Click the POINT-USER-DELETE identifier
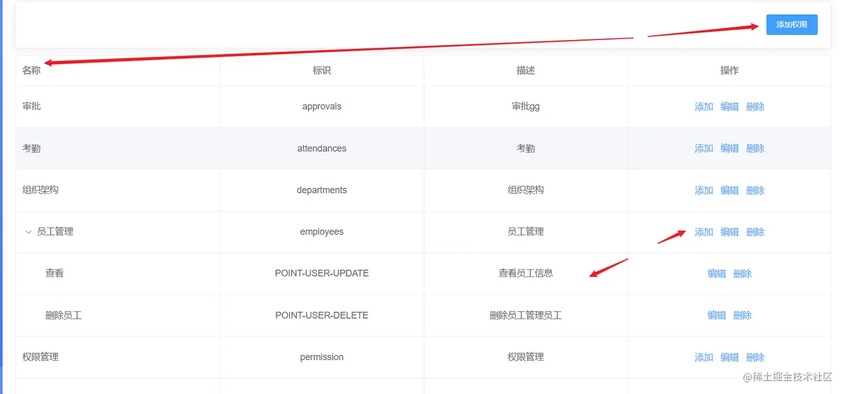Viewport: 844px width, 394px height. point(322,315)
